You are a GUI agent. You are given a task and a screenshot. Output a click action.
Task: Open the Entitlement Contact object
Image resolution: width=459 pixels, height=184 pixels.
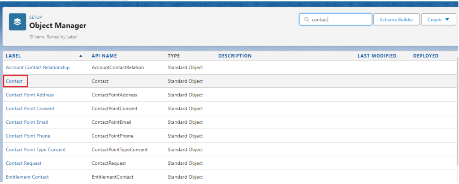click(27, 177)
